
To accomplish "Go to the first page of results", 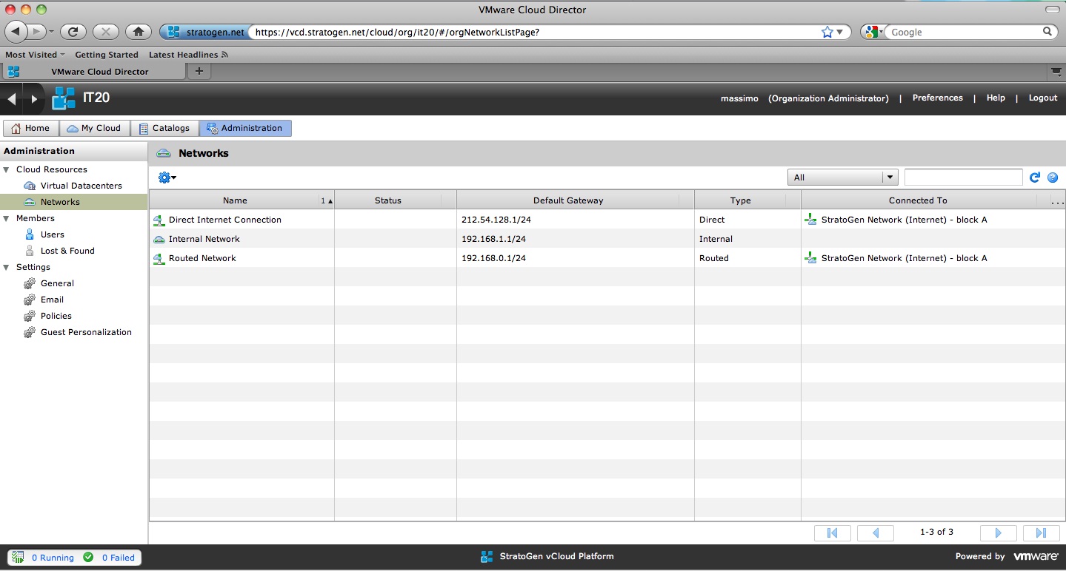I will (x=832, y=533).
